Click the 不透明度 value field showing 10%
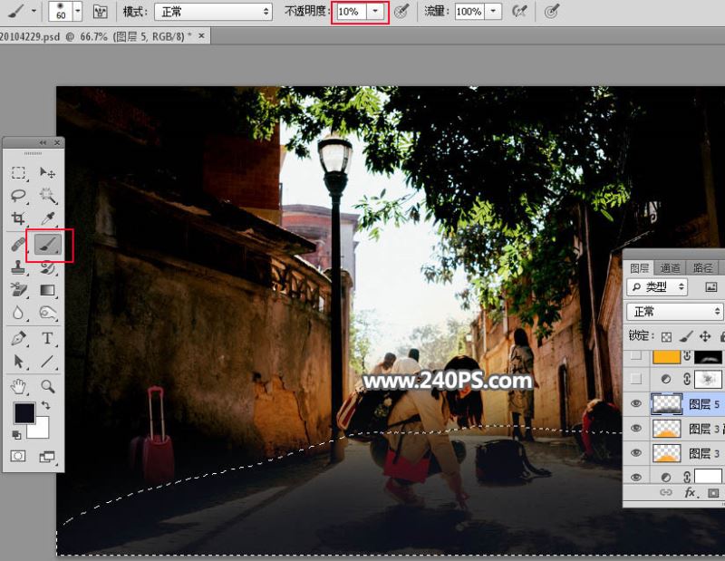 tap(350, 12)
